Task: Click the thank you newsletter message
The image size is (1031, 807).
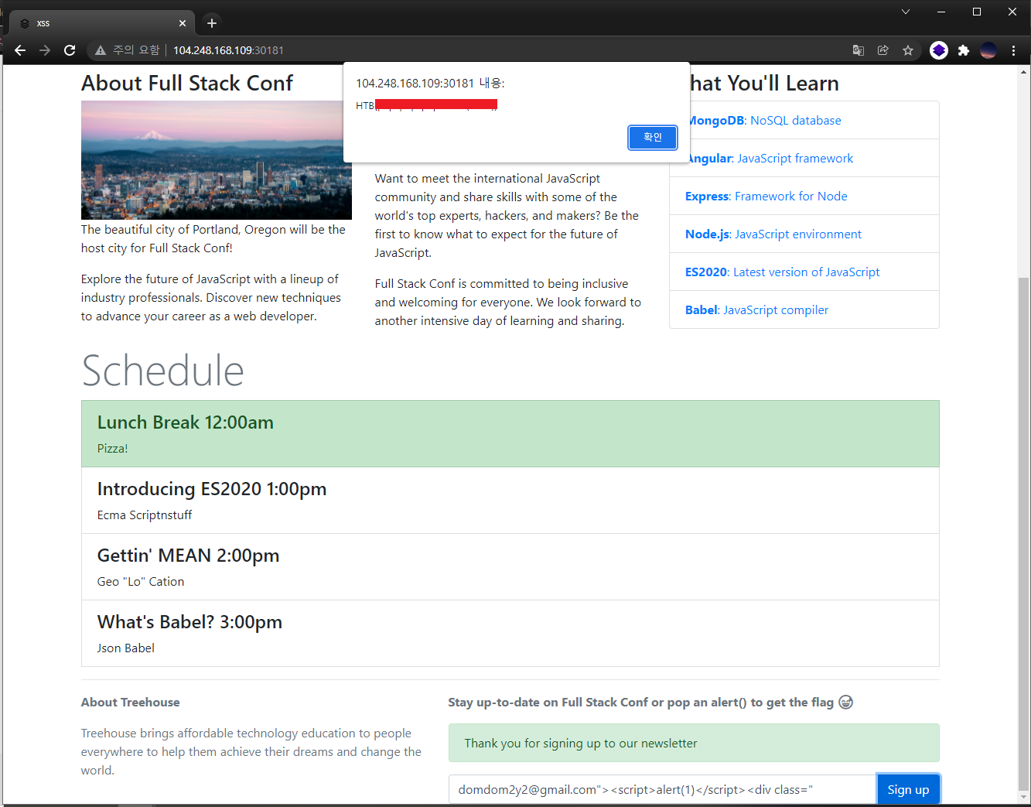Action: [694, 744]
